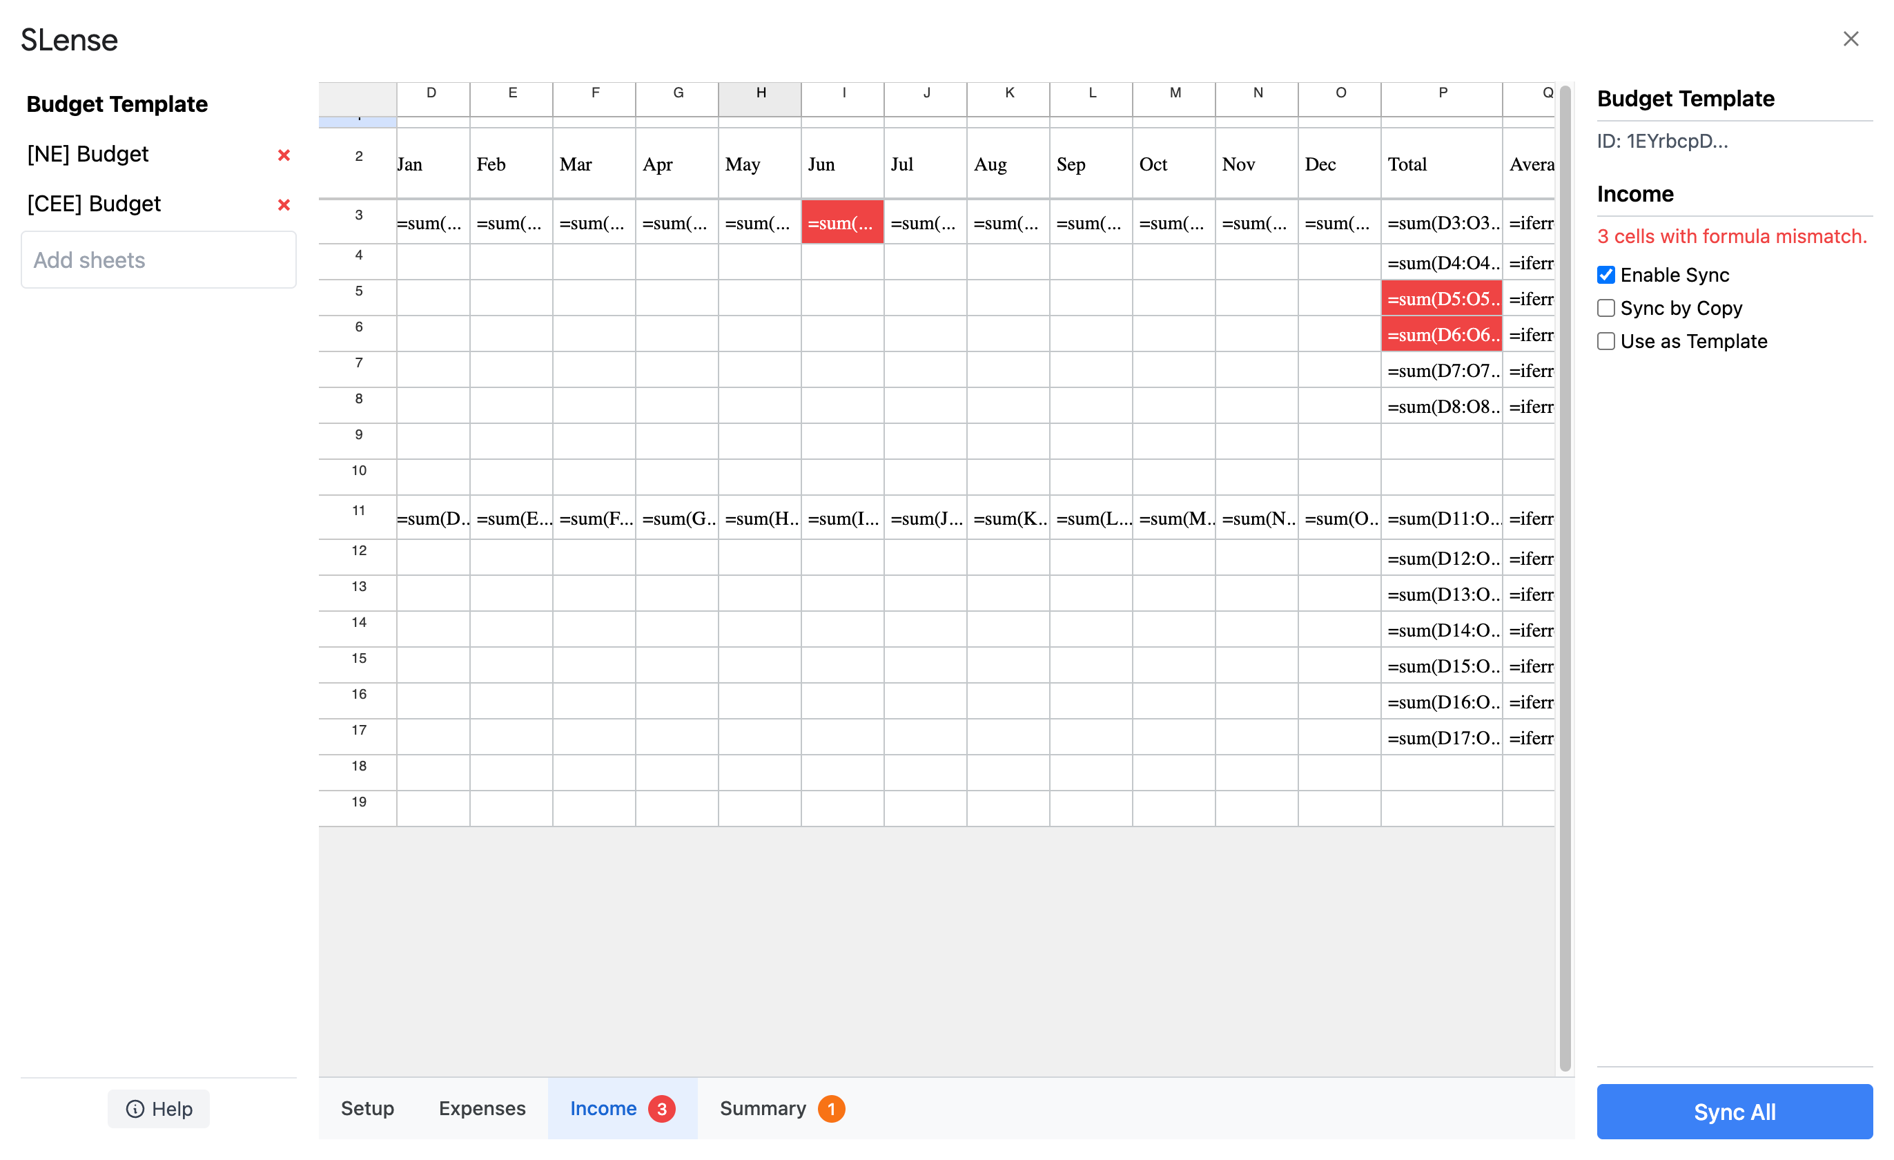Enable Use as Template
The width and height of the screenshot is (1894, 1160).
click(x=1605, y=340)
